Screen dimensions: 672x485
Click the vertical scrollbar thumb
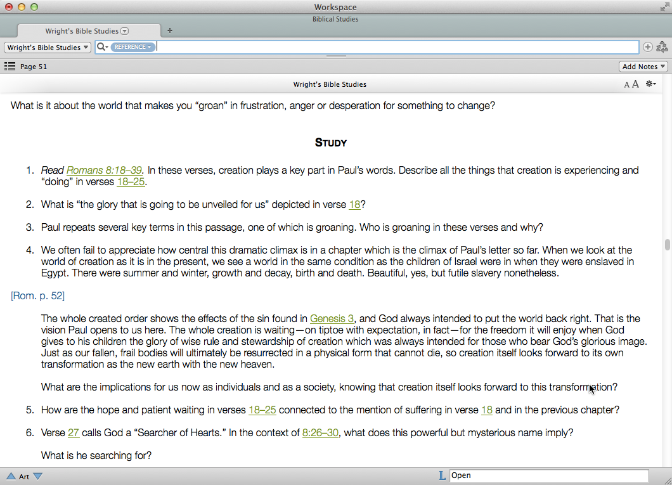[667, 245]
